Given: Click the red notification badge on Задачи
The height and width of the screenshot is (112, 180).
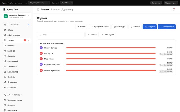Looking at the screenshot, I should point(25,40).
